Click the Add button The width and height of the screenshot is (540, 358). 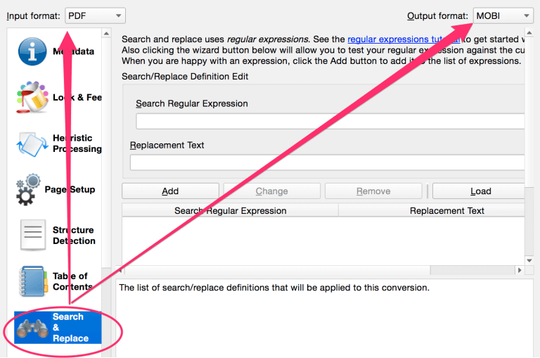(x=170, y=191)
